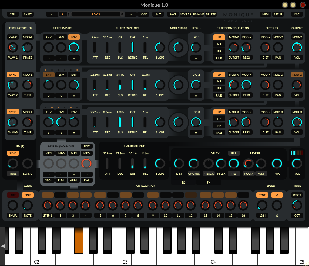
Task: Toggle MOD-L above the PHASE knob
Action: (28, 37)
